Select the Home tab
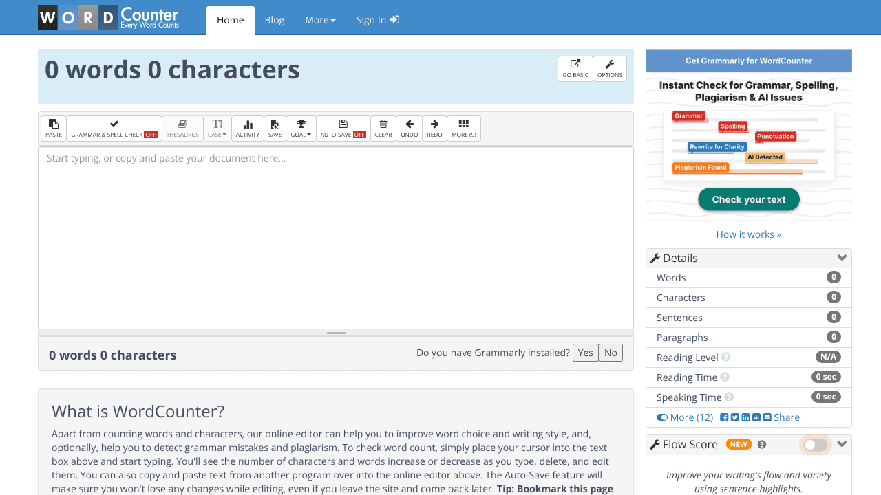This screenshot has height=495, width=881. (x=231, y=20)
